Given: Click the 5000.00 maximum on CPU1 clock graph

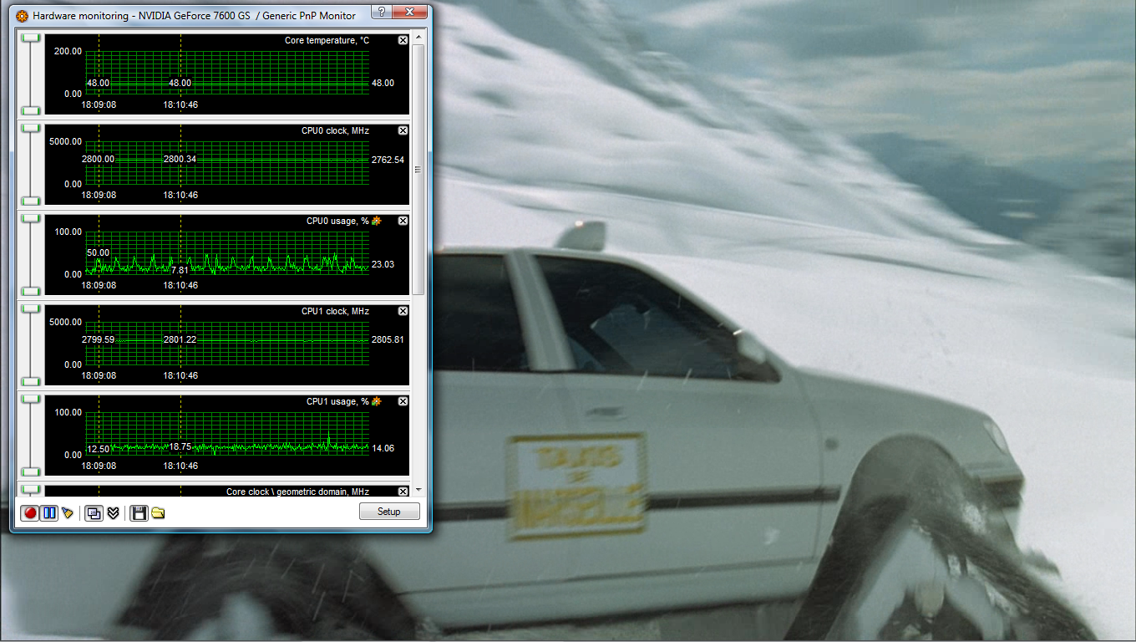Looking at the screenshot, I should pos(66,322).
